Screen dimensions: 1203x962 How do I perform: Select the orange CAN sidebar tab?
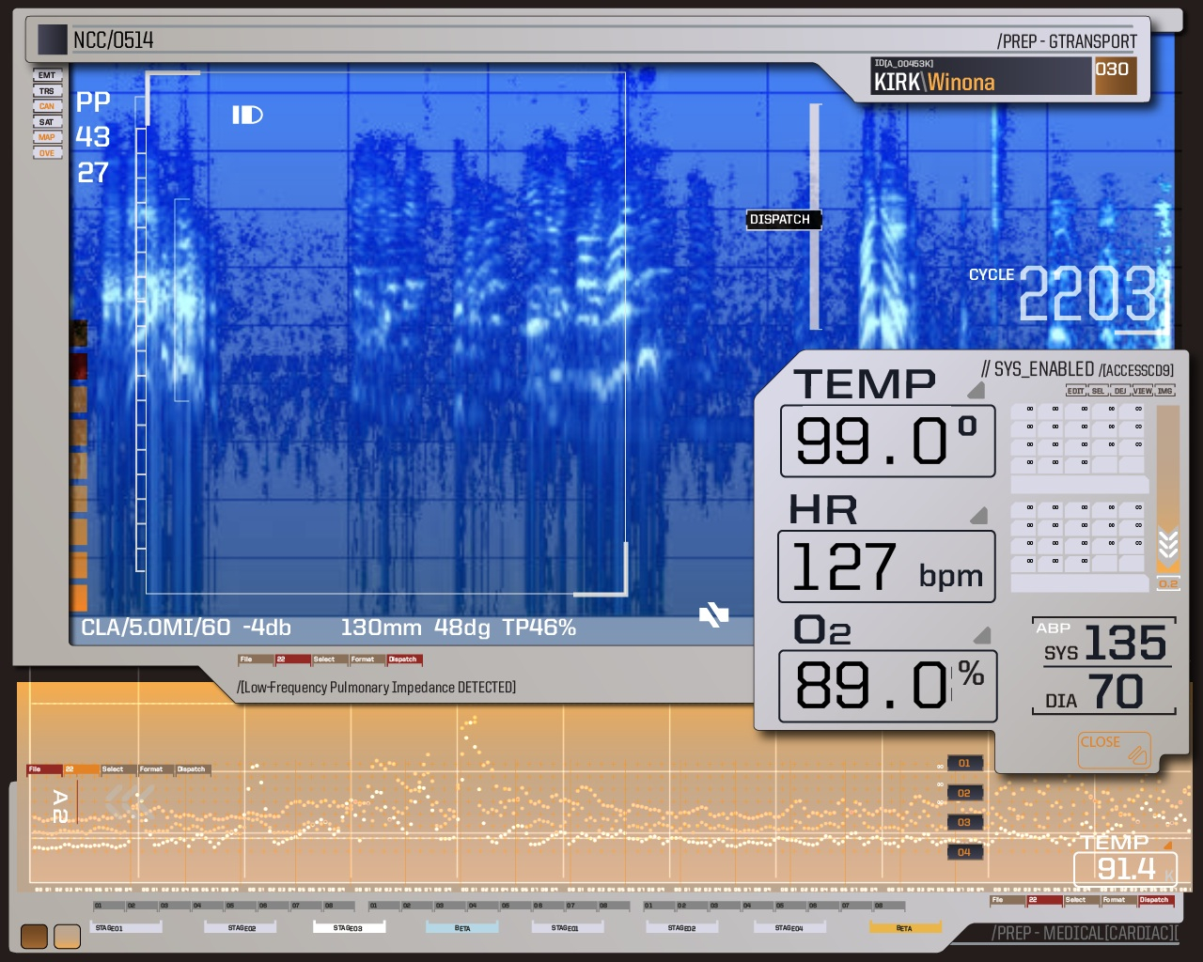(47, 106)
